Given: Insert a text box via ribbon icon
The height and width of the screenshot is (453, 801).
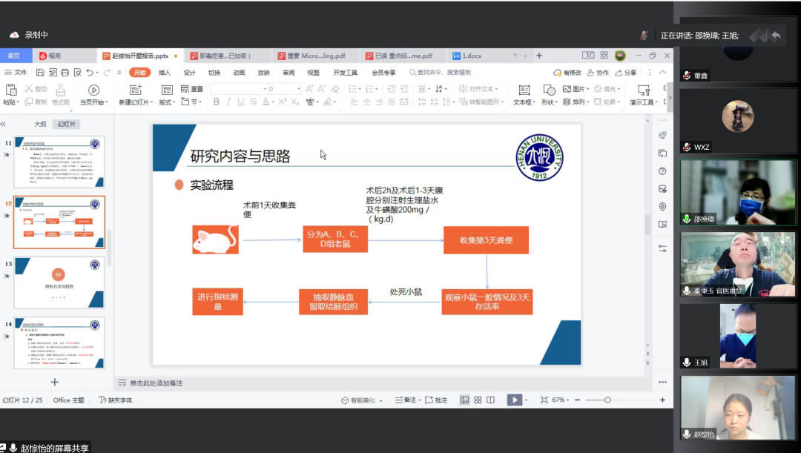Looking at the screenshot, I should [523, 90].
